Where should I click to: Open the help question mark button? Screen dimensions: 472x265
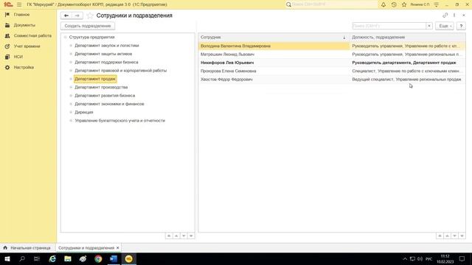[461, 26]
